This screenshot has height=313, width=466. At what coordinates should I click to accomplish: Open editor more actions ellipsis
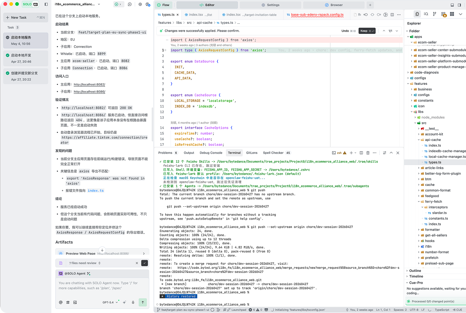point(398,15)
